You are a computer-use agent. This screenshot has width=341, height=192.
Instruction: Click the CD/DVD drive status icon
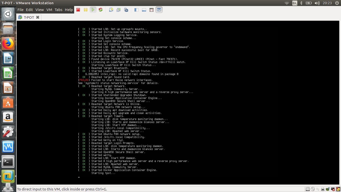tap(313, 189)
